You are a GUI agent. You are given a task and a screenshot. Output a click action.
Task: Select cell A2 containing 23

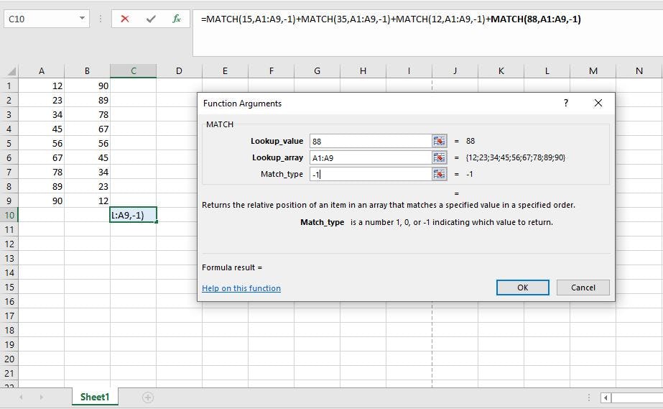[x=42, y=100]
